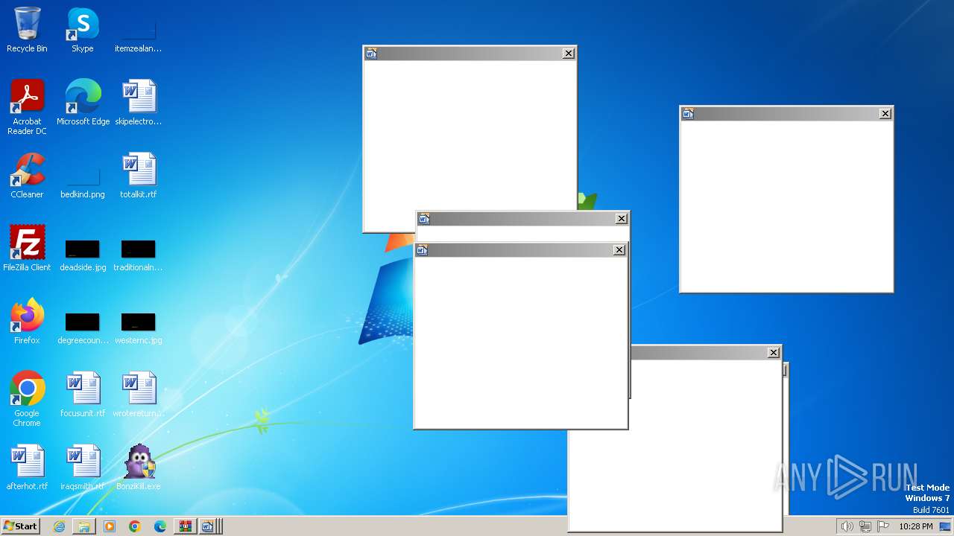Screen dimensions: 954x536
Task: Close the right-side blank window
Action: pos(885,113)
